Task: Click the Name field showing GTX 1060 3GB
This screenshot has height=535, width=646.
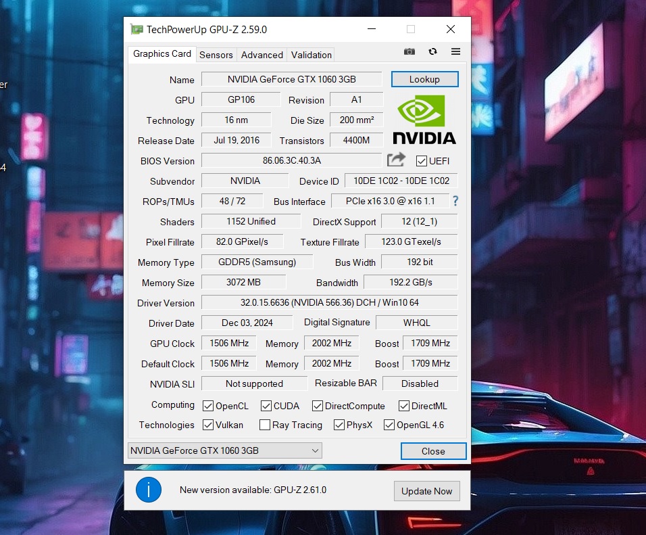Action: click(292, 79)
